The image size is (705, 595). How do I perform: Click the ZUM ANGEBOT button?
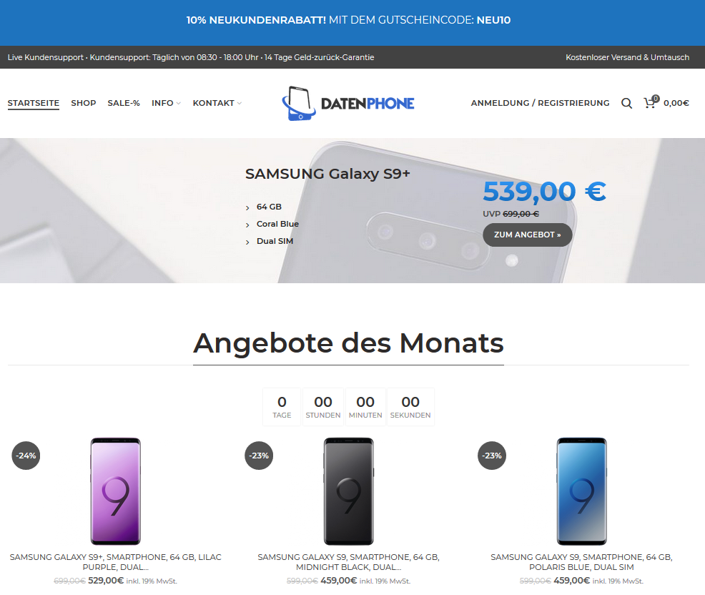point(528,235)
